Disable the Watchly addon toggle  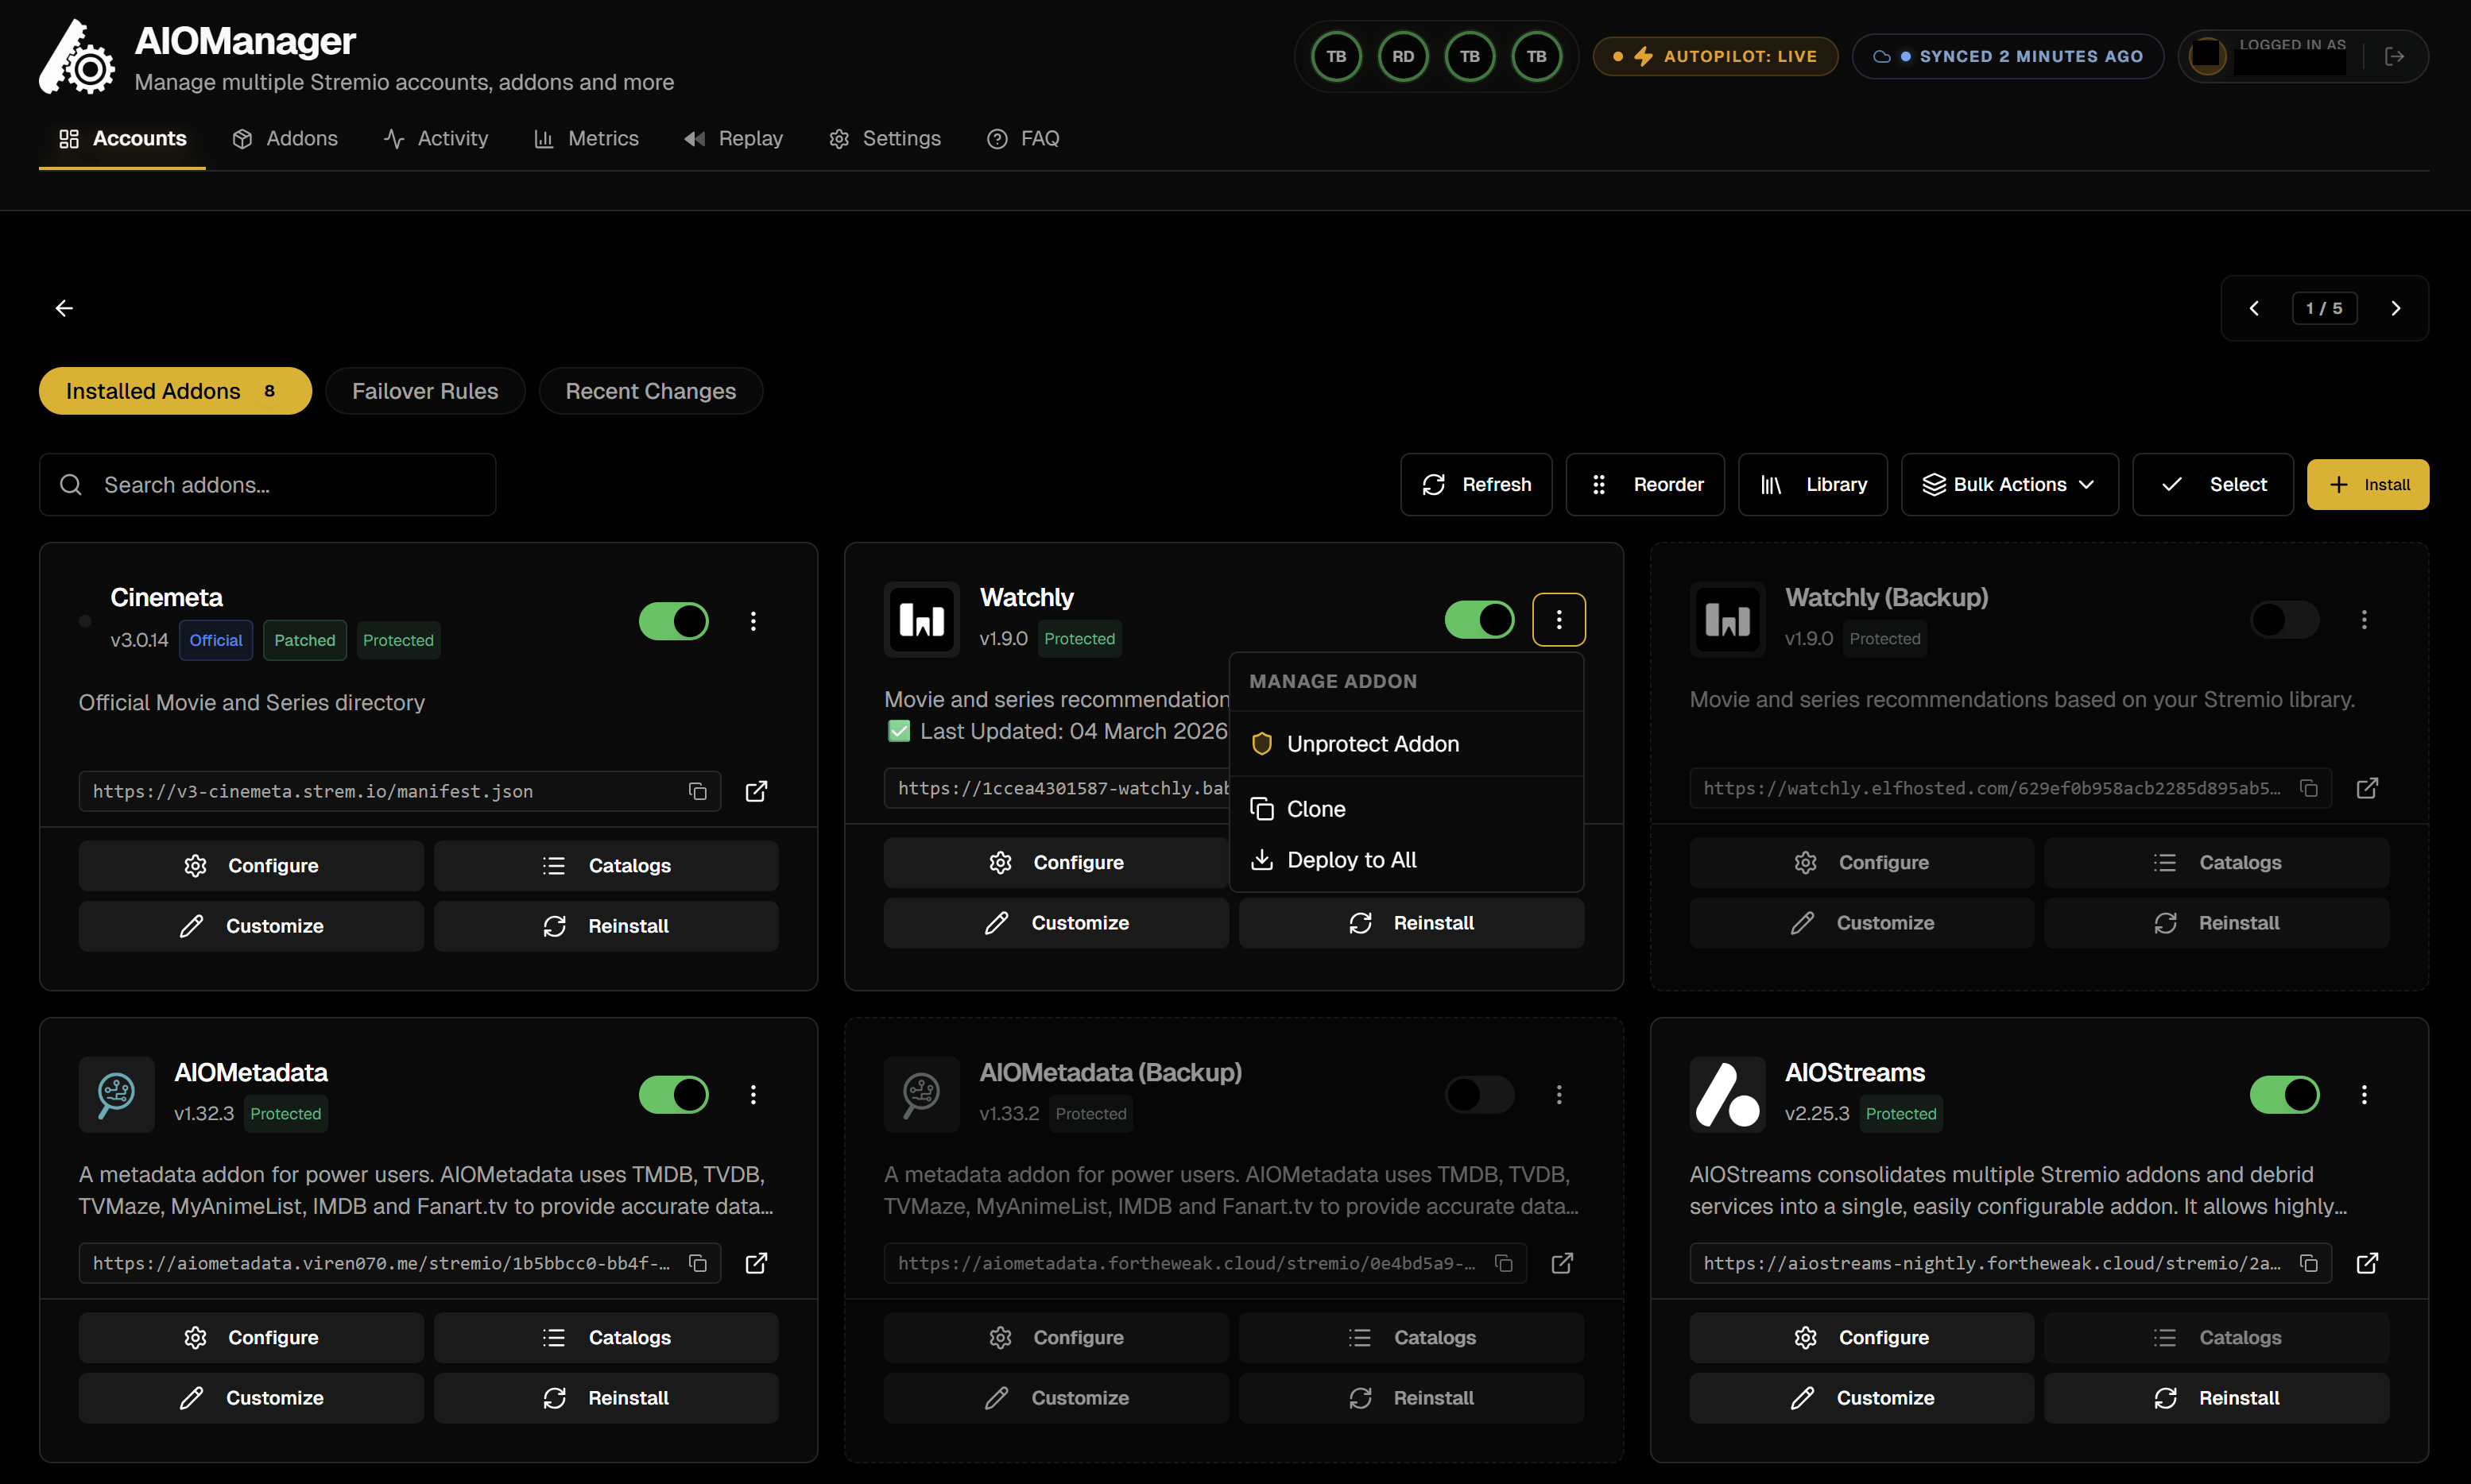point(1478,619)
